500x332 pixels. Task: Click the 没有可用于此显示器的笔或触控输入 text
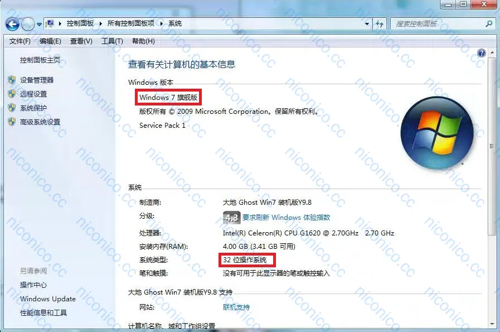click(276, 273)
